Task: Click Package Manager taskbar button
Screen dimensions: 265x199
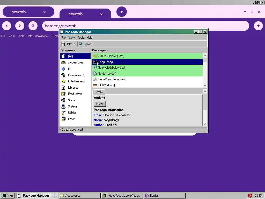Action: pyautogui.click(x=37, y=196)
